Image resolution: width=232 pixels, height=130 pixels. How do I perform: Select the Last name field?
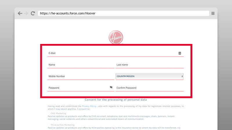(x=149, y=65)
